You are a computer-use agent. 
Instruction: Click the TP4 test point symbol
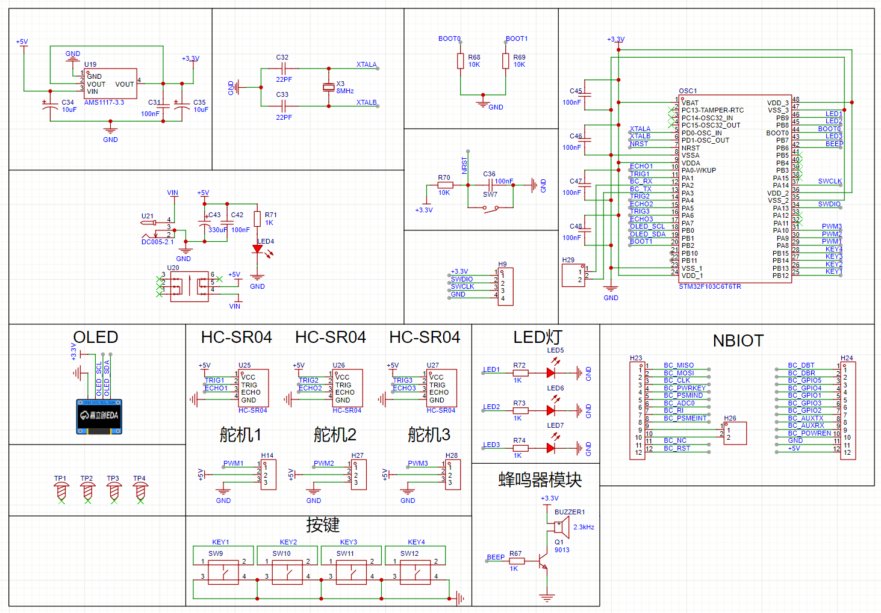click(x=140, y=492)
